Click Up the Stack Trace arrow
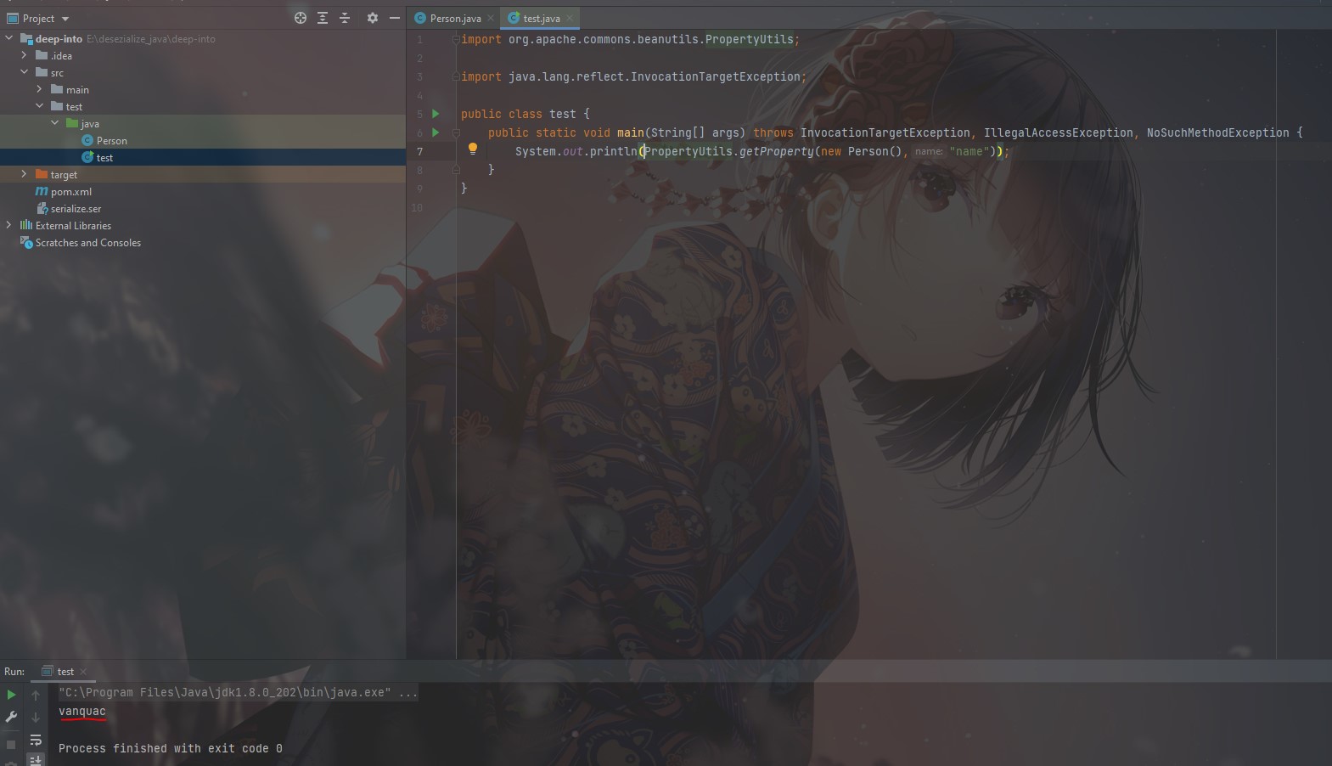Image resolution: width=1332 pixels, height=766 pixels. [x=36, y=695]
